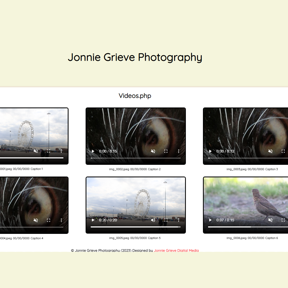The height and width of the screenshot is (288, 288).
Task: Seek within the Caption 4 progress bar
Action: 31,227
